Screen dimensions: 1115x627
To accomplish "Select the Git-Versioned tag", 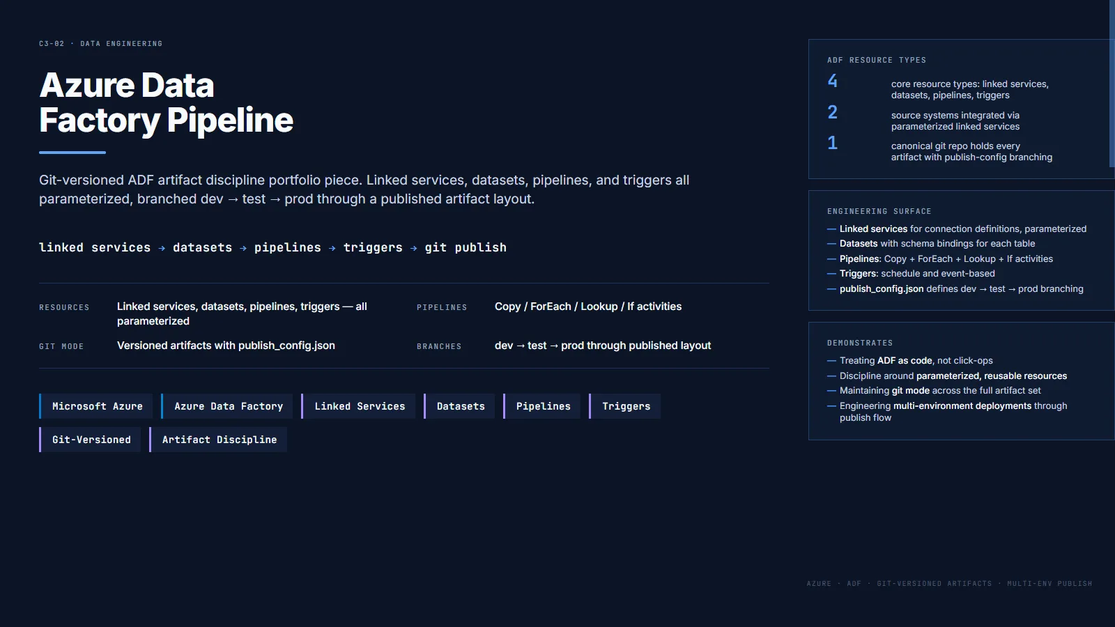I will tap(90, 440).
